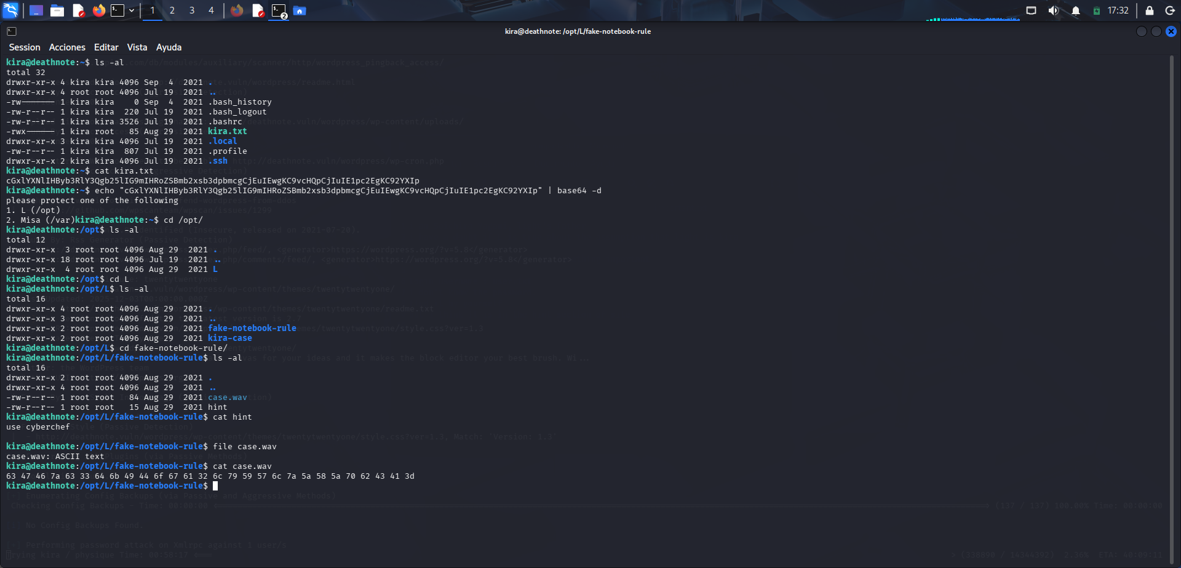Launch Firefox from the panel launcher
The image size is (1181, 568).
pos(98,10)
